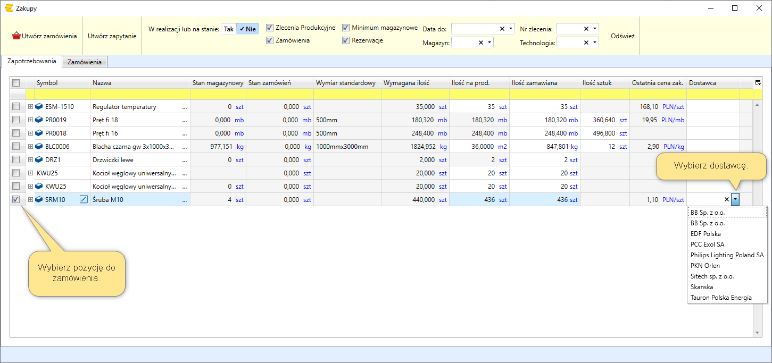Image resolution: width=772 pixels, height=363 pixels.
Task: Clear the Dostawca field with the X icon
Action: [x=727, y=199]
